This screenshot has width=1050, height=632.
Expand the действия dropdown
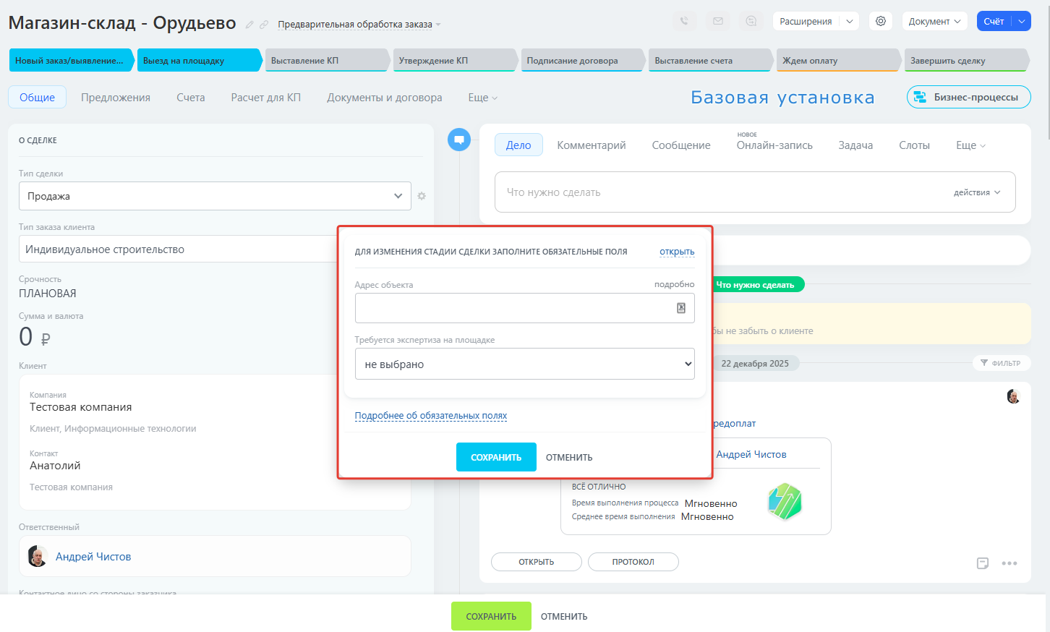coord(977,192)
